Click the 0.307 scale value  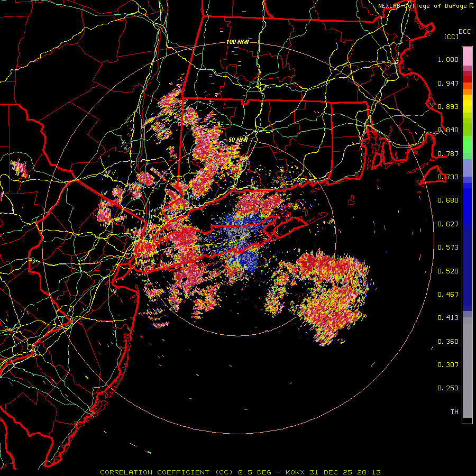(448, 365)
